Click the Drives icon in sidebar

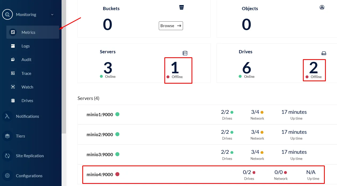click(x=13, y=101)
